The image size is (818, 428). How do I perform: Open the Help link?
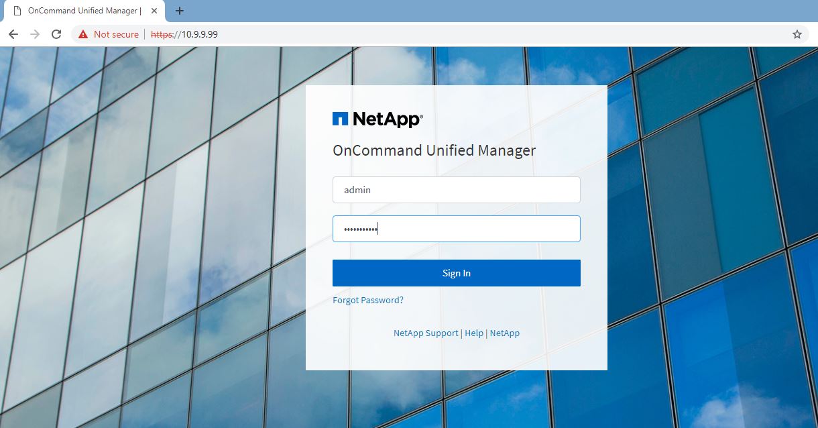(474, 333)
